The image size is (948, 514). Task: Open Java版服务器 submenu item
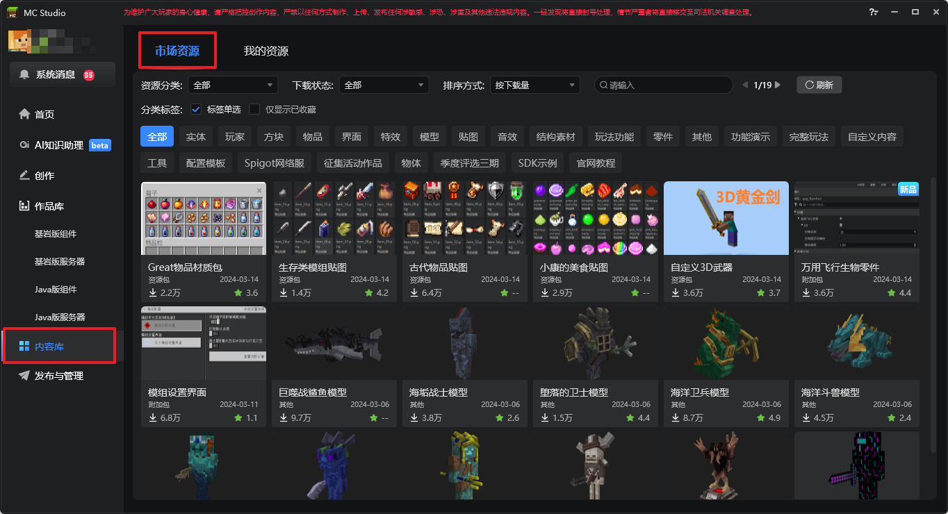point(60,317)
